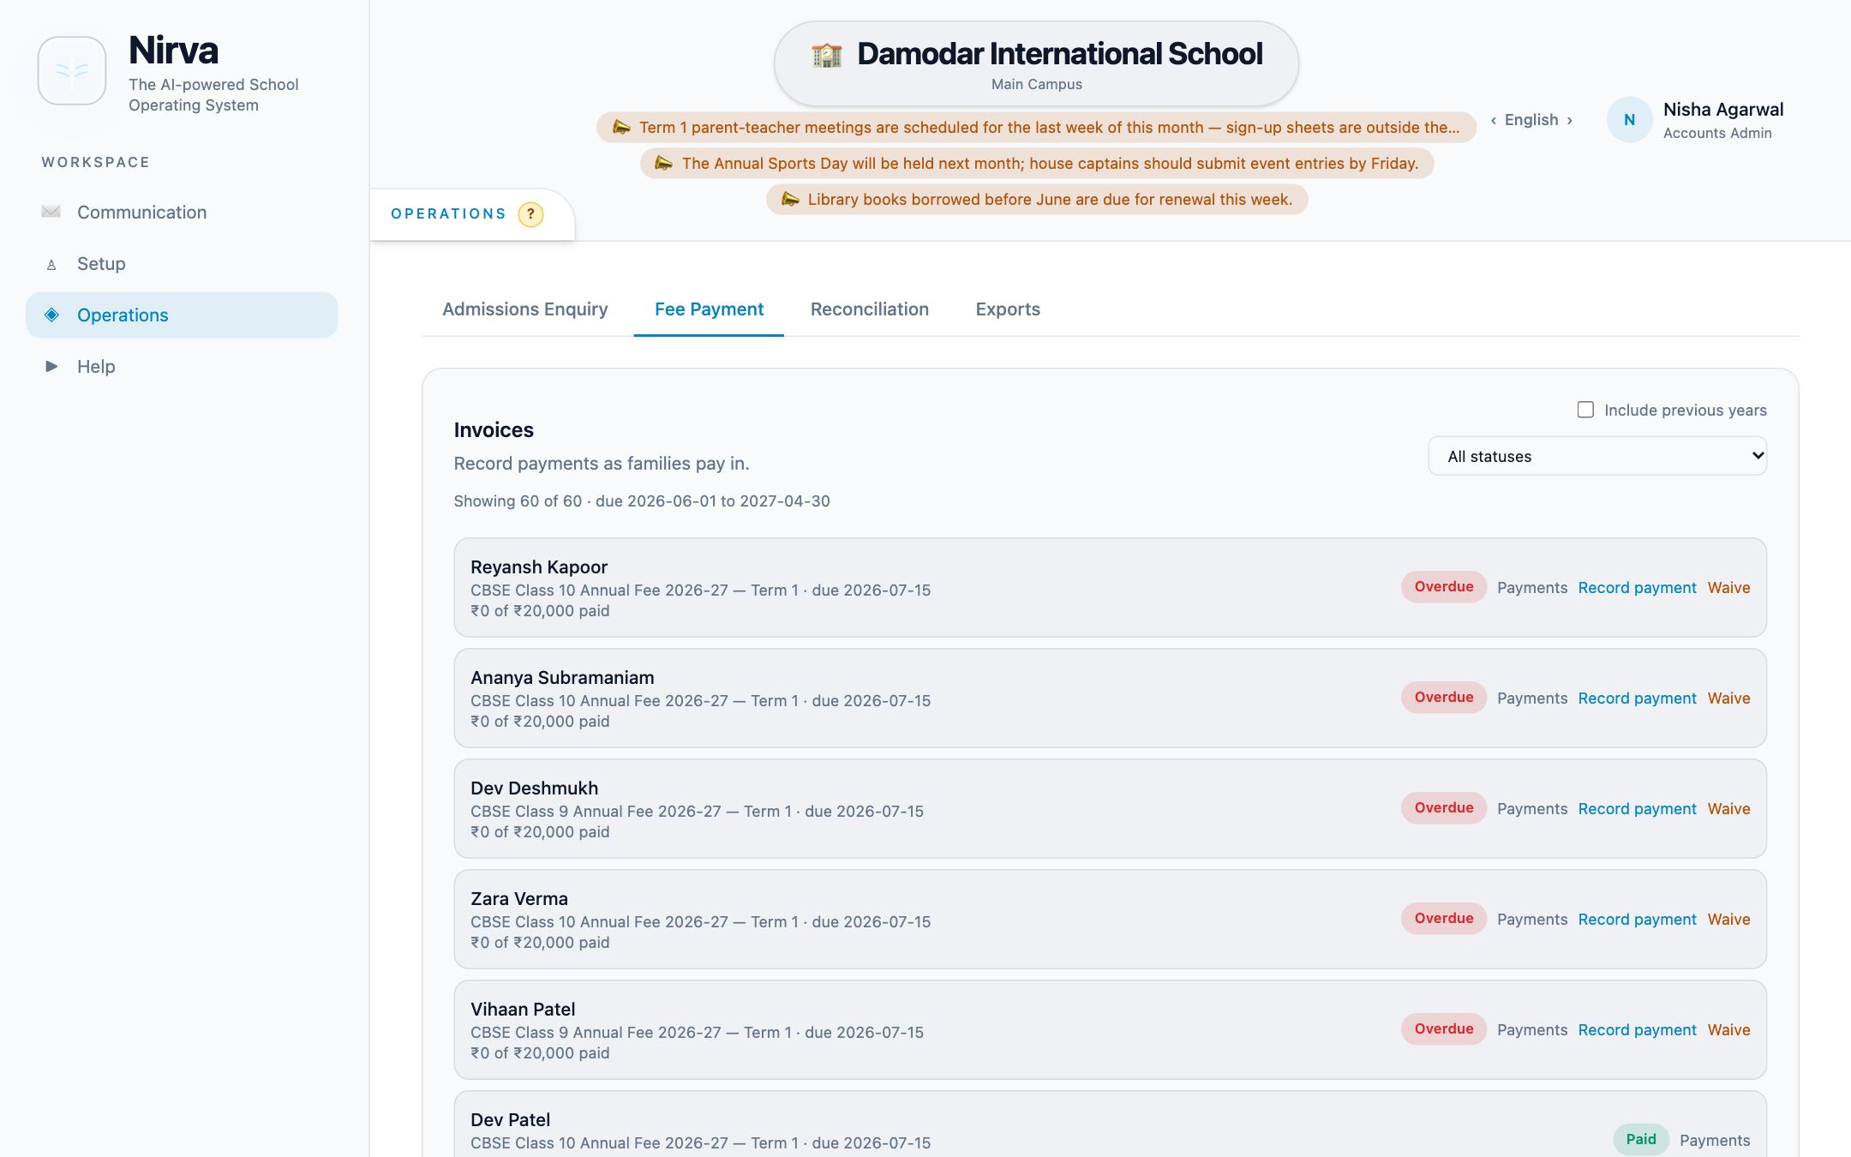Click the Operations diamond icon

[x=51, y=315]
